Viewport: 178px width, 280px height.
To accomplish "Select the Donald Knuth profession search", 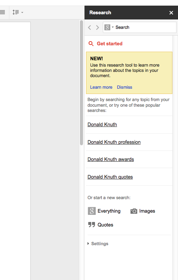I will [x=114, y=142].
